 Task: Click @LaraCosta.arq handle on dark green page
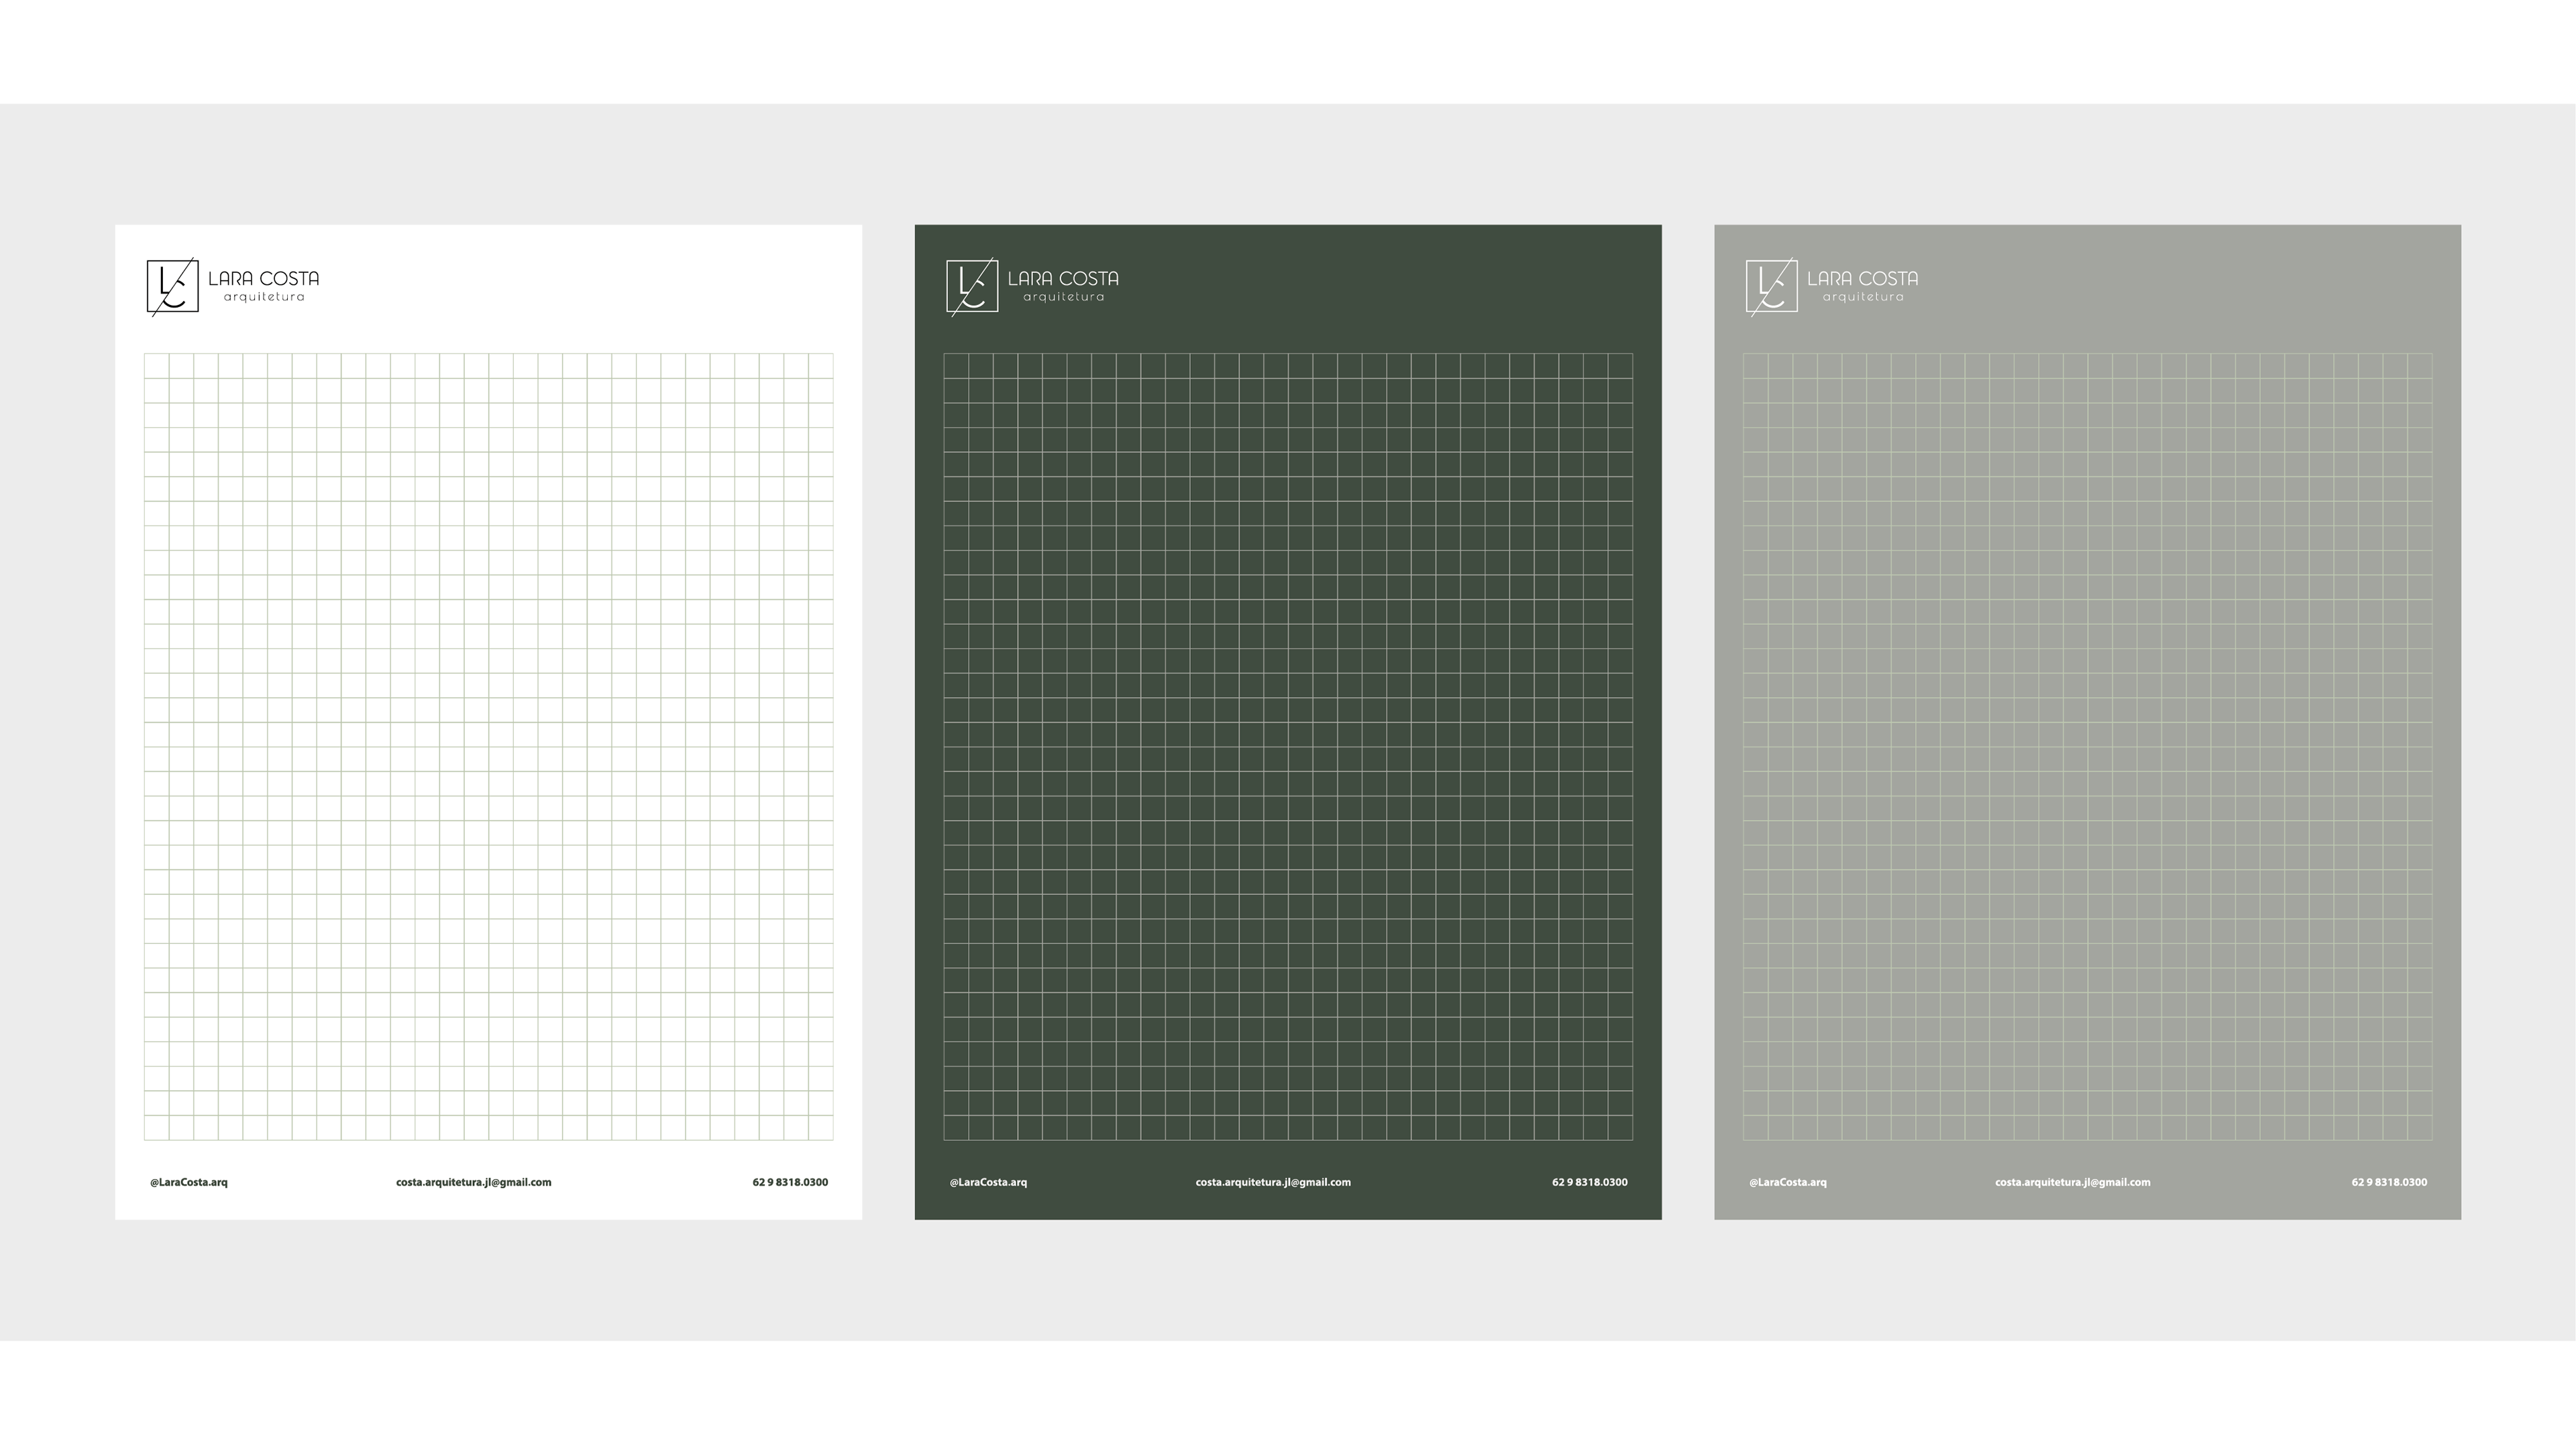point(988,1182)
